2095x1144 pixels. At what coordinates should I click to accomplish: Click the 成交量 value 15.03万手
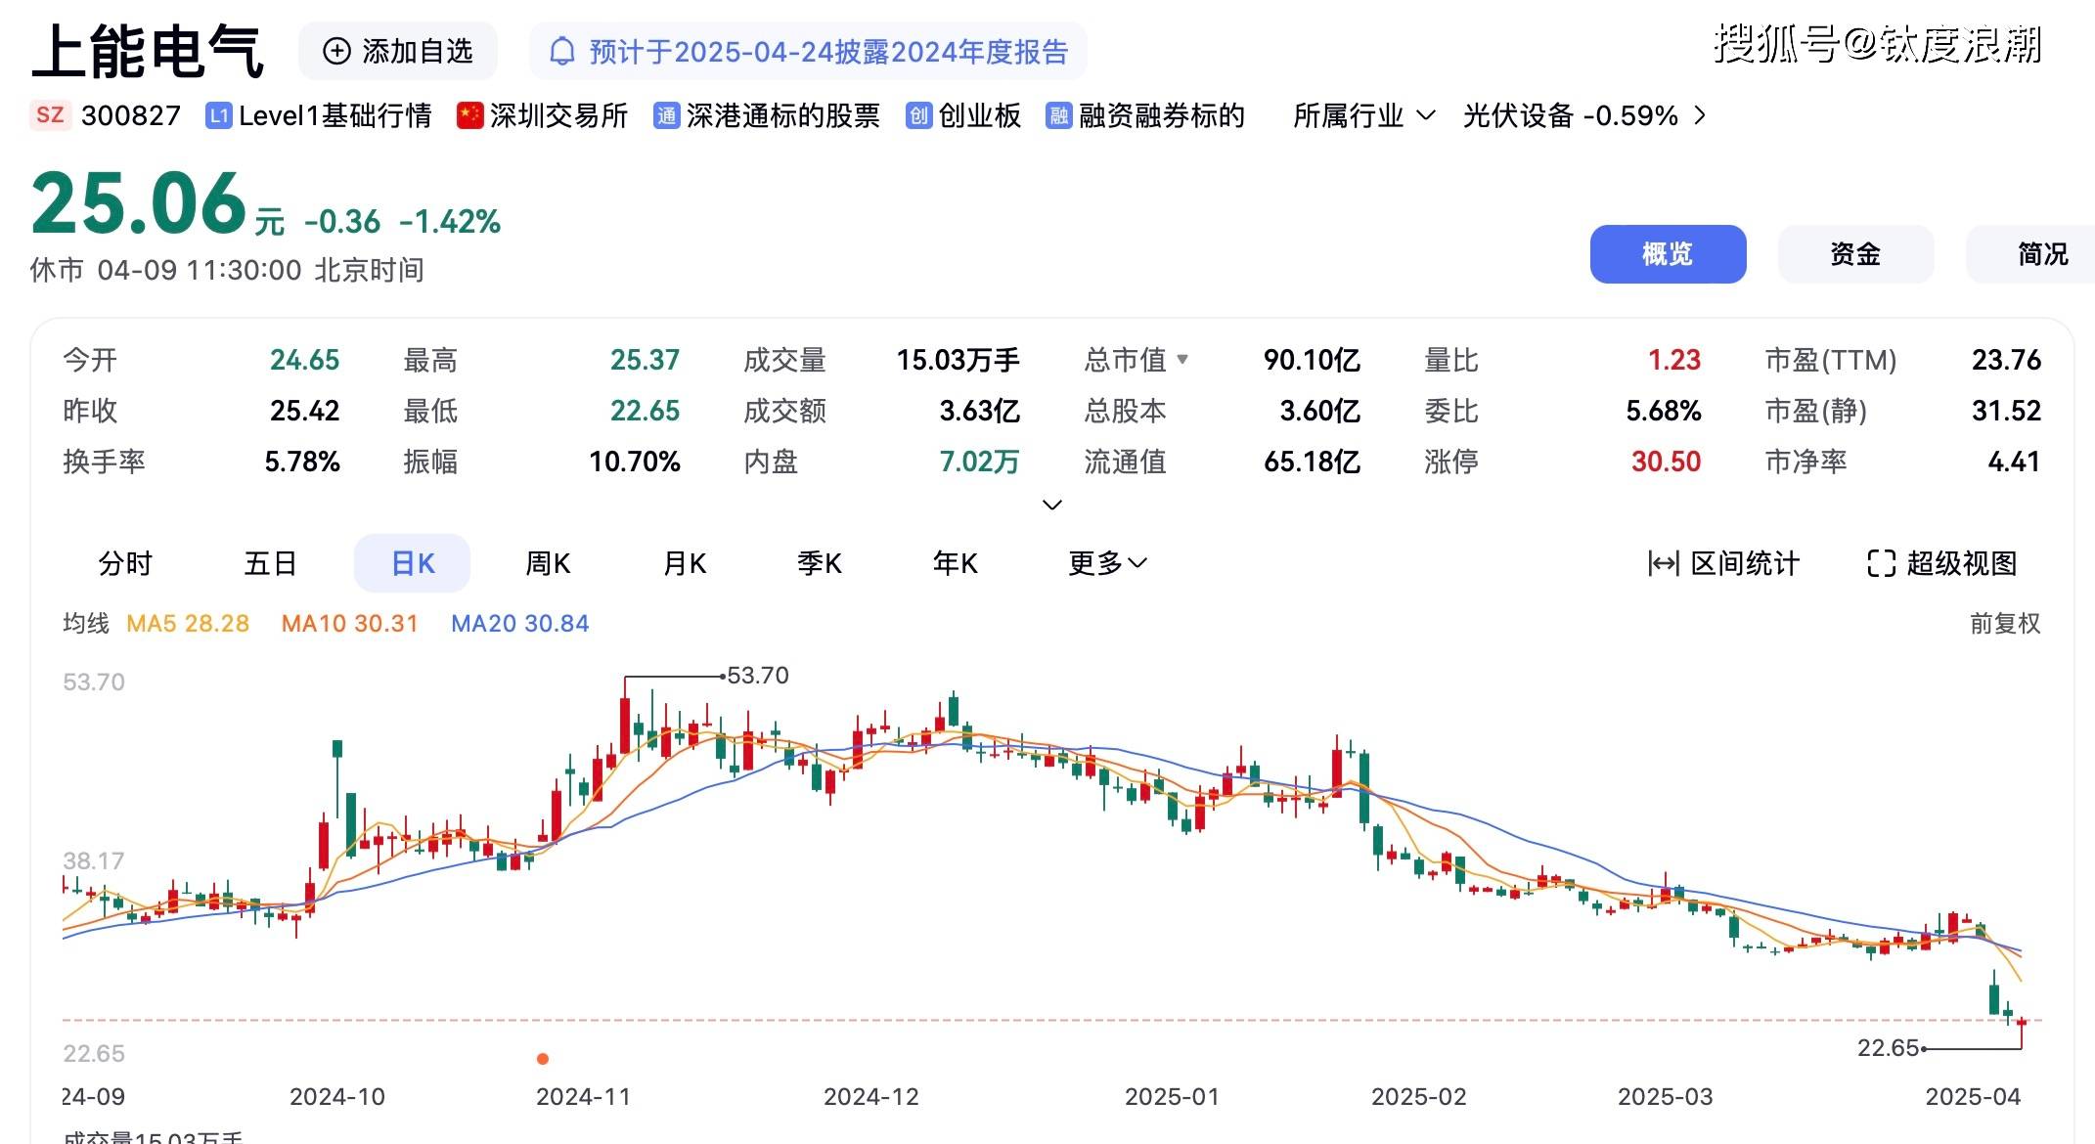[x=958, y=360]
